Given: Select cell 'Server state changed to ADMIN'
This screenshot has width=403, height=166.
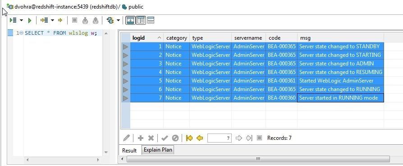Looking at the screenshot, I should (340, 64).
